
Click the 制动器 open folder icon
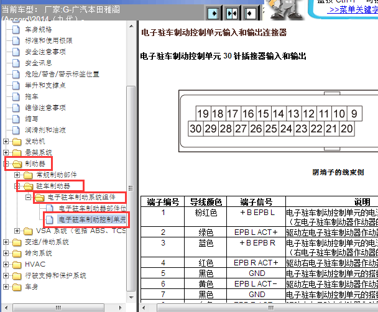(x=17, y=164)
